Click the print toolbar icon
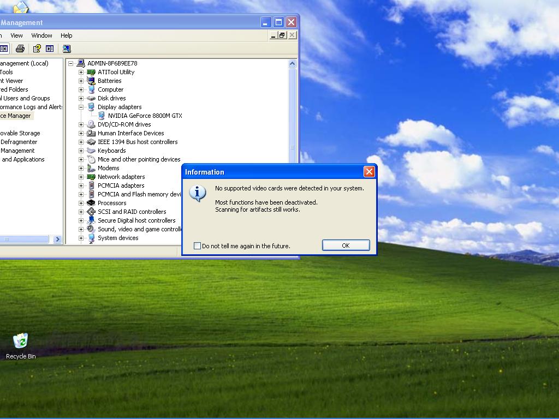 click(20, 49)
